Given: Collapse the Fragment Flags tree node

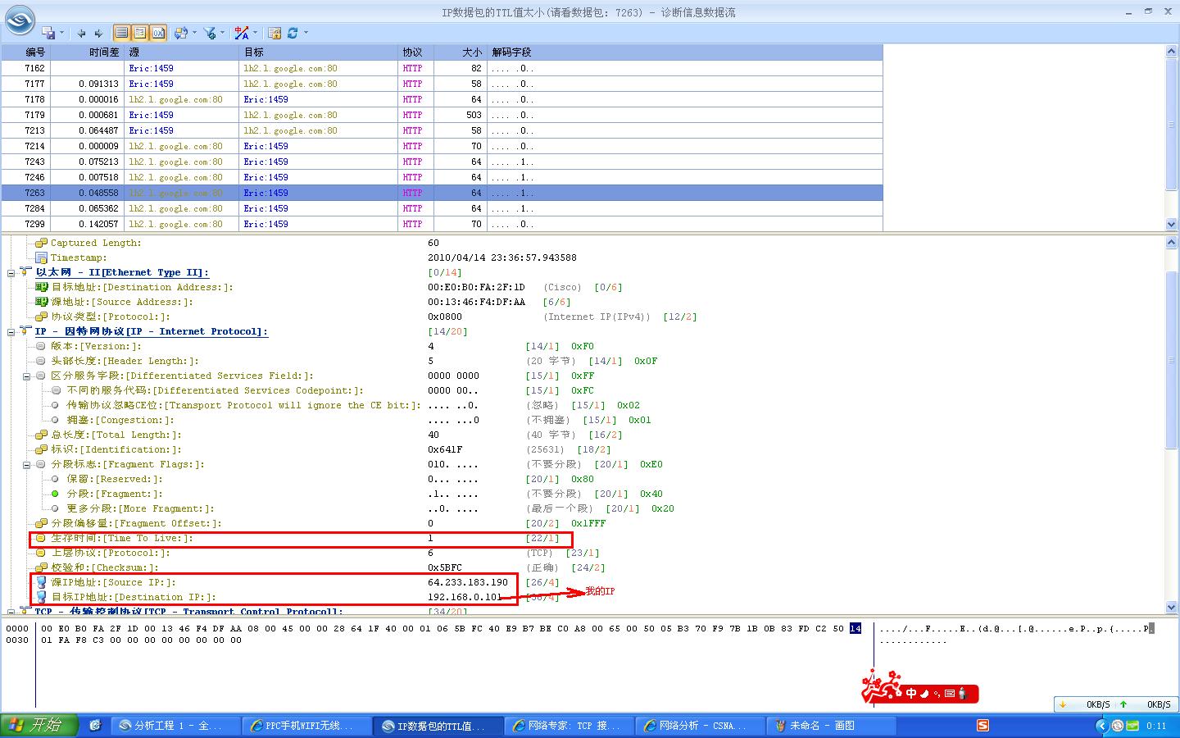Looking at the screenshot, I should [x=27, y=465].
